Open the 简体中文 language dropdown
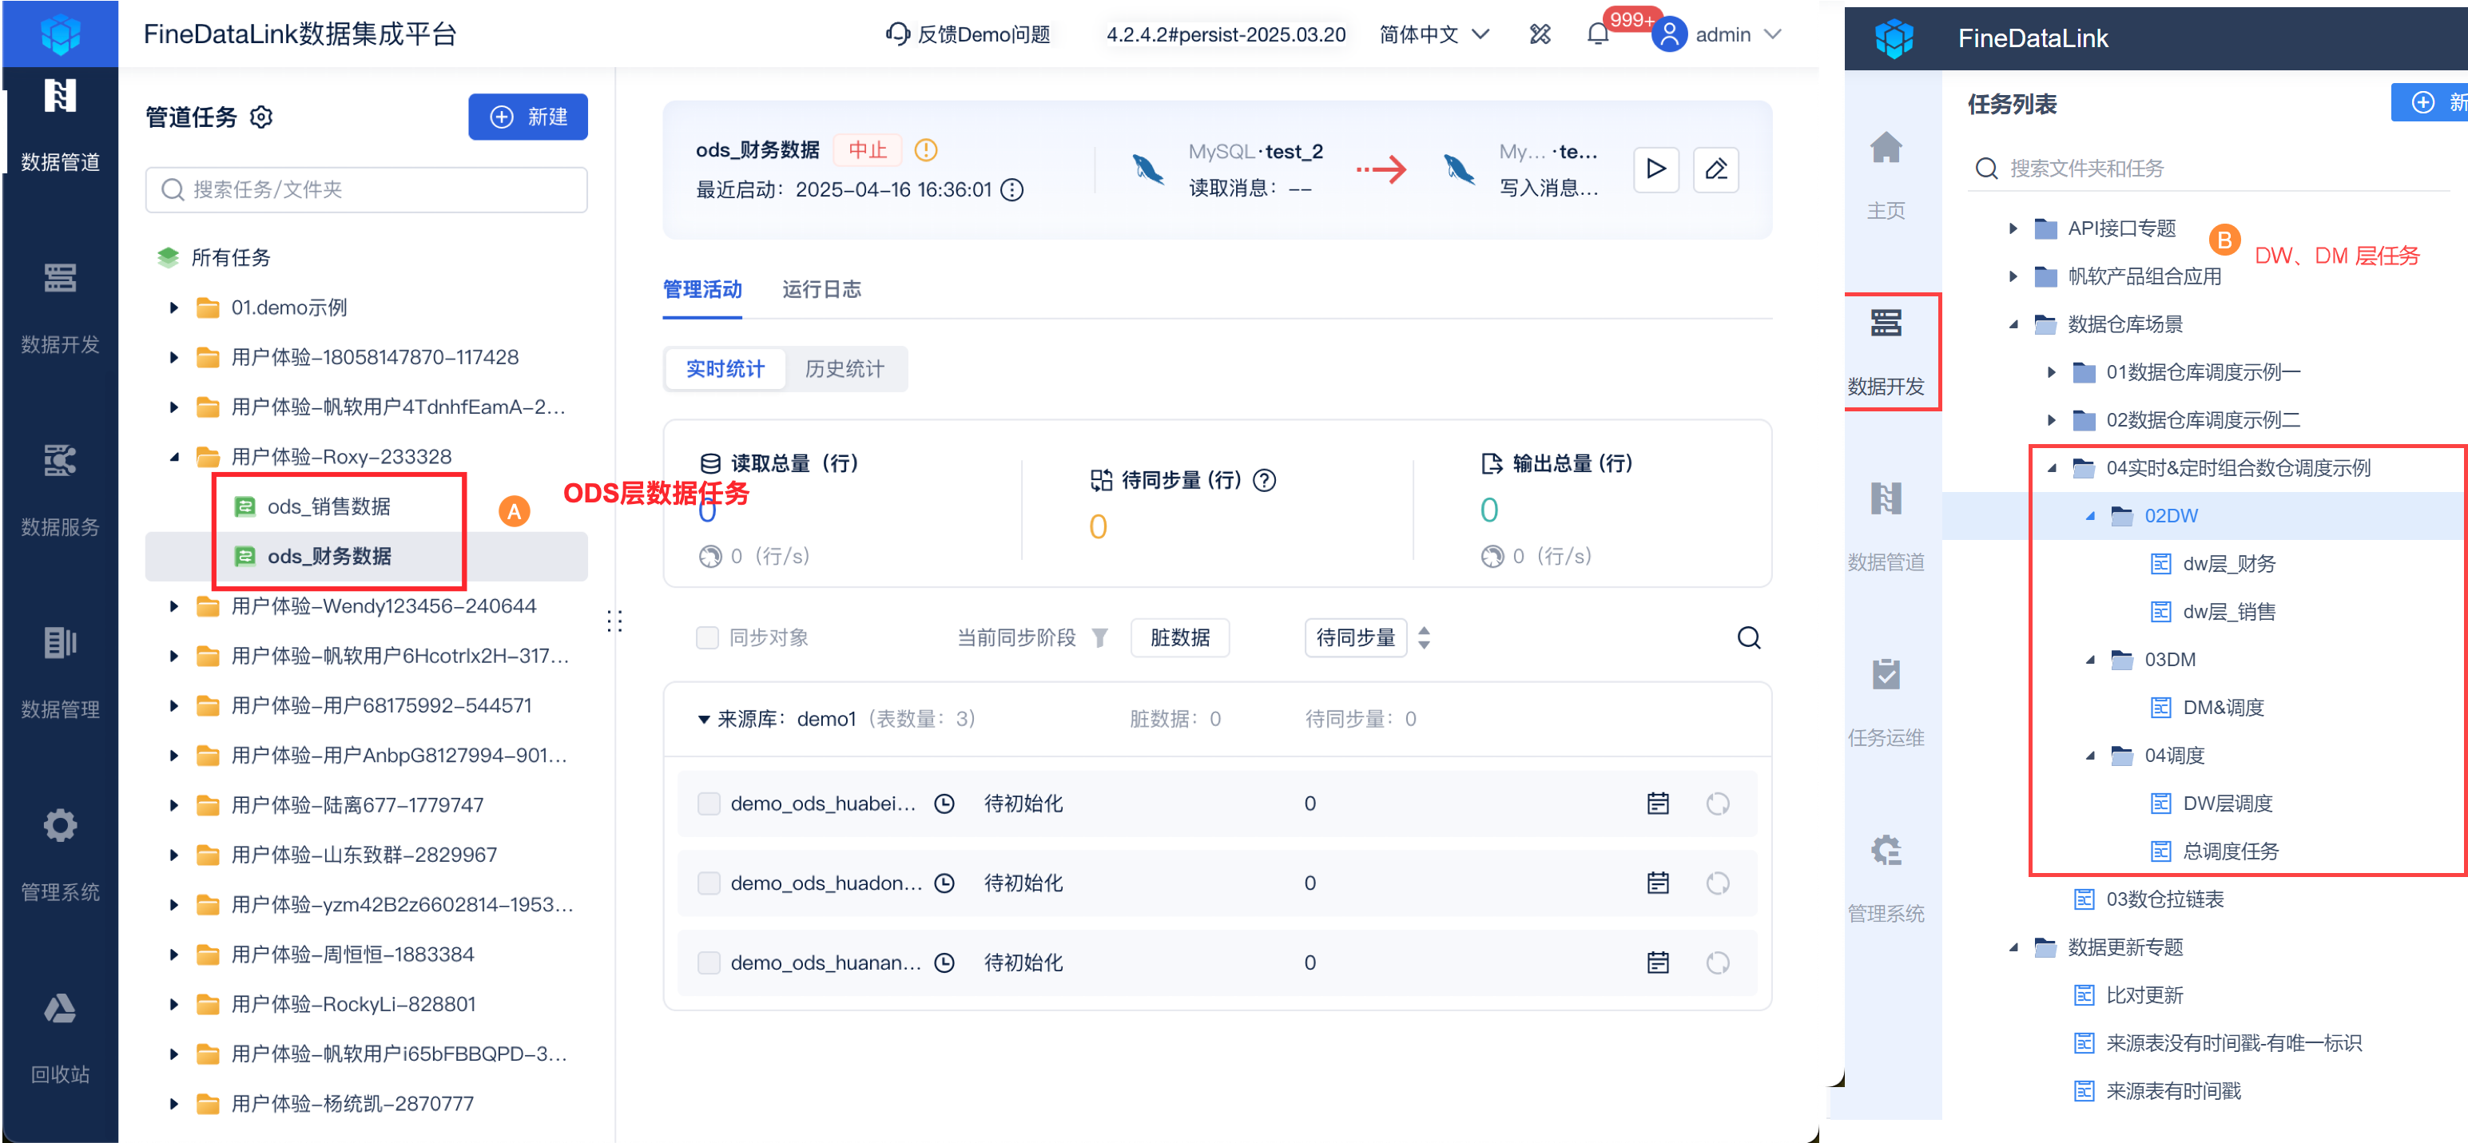 pos(1434,34)
